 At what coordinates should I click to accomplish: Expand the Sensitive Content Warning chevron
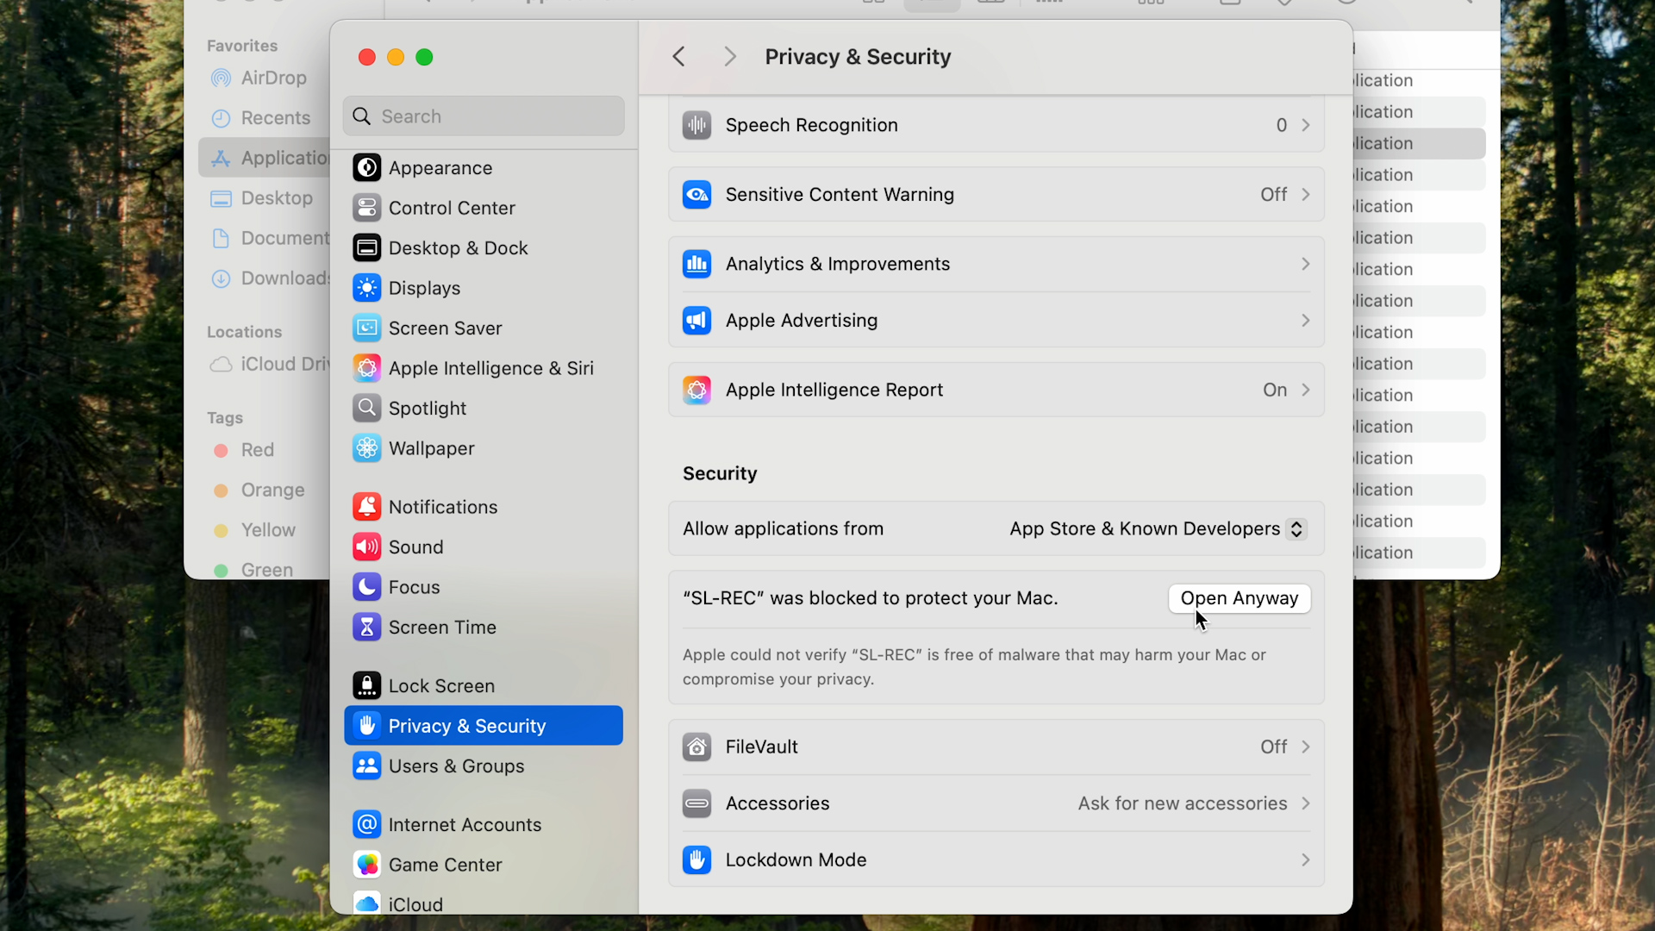1306,195
